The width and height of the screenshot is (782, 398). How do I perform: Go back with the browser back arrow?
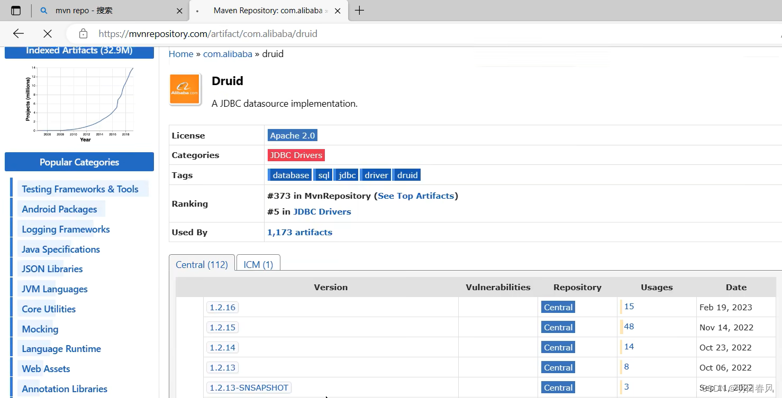point(19,34)
